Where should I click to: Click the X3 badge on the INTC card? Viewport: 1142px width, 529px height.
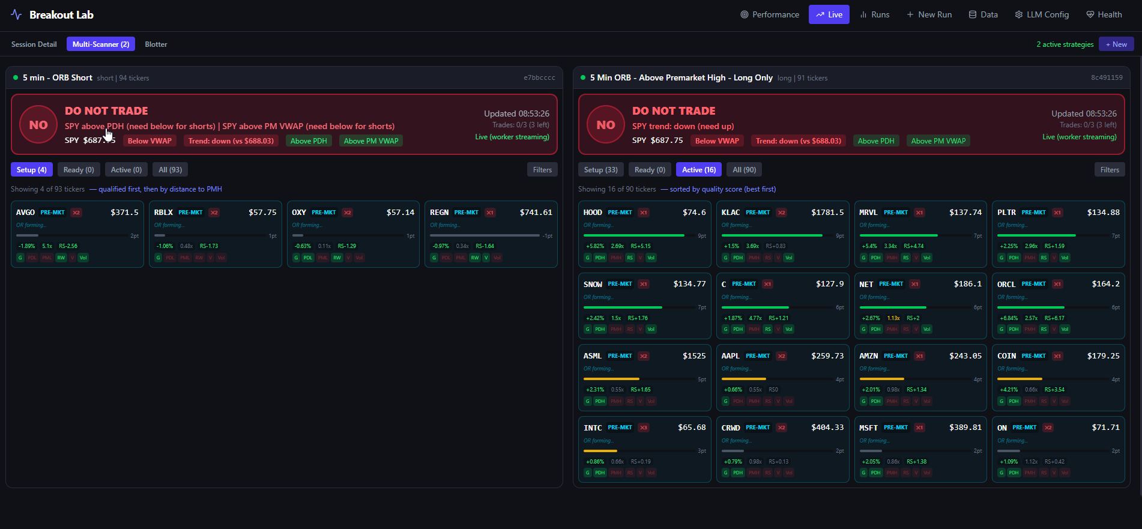[644, 428]
